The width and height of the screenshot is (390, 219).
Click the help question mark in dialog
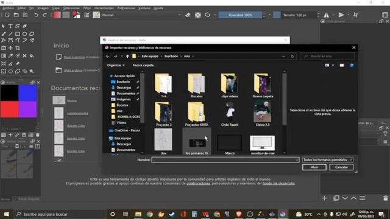pos(352,65)
